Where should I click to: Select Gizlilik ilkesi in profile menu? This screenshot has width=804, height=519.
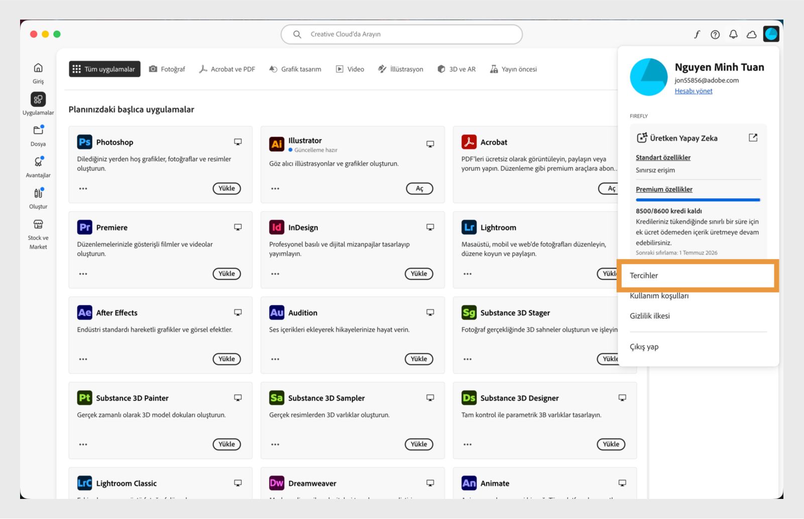pos(650,316)
